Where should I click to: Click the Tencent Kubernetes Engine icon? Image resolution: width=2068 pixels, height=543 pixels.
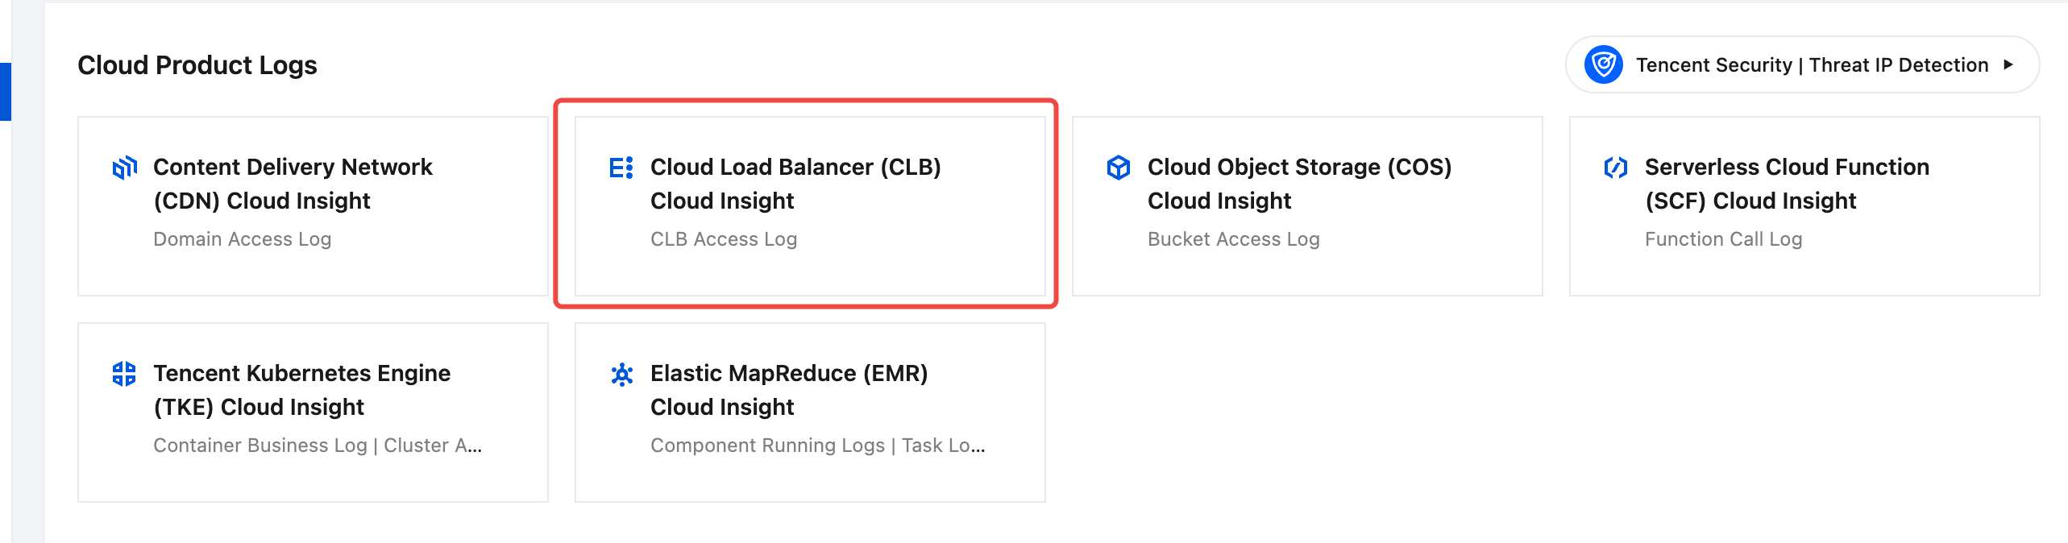coord(124,374)
